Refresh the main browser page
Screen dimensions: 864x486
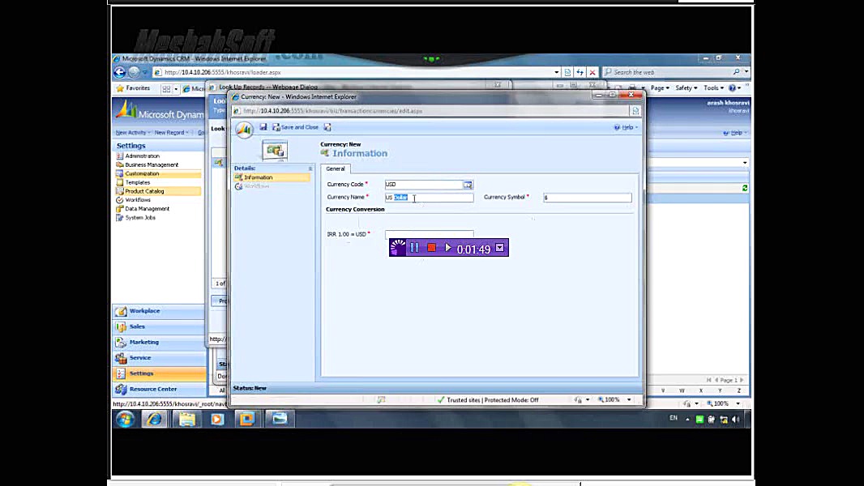580,72
